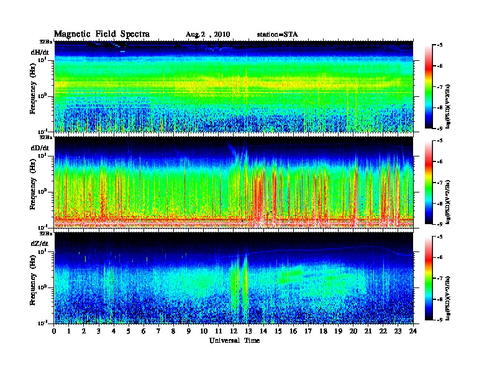
Task: Click the "Magnetic Field Spectra" plot title
Action: pyautogui.click(x=102, y=34)
